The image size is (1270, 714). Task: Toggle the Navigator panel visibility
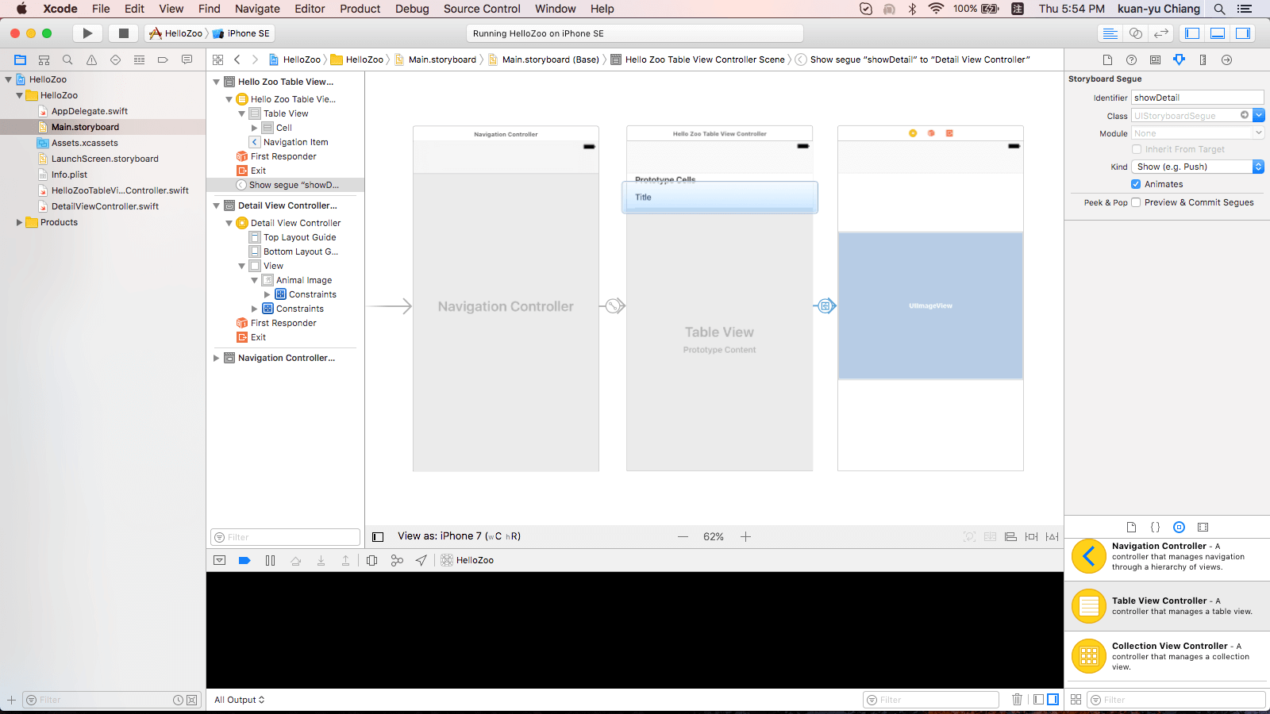(x=1192, y=33)
